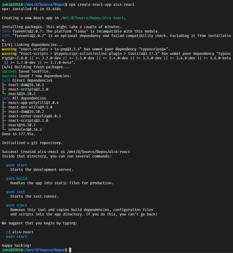The image size is (233, 253).
Task: Click the line starting 'Removes this tool and copies build dependencies'
Action: click(82, 210)
